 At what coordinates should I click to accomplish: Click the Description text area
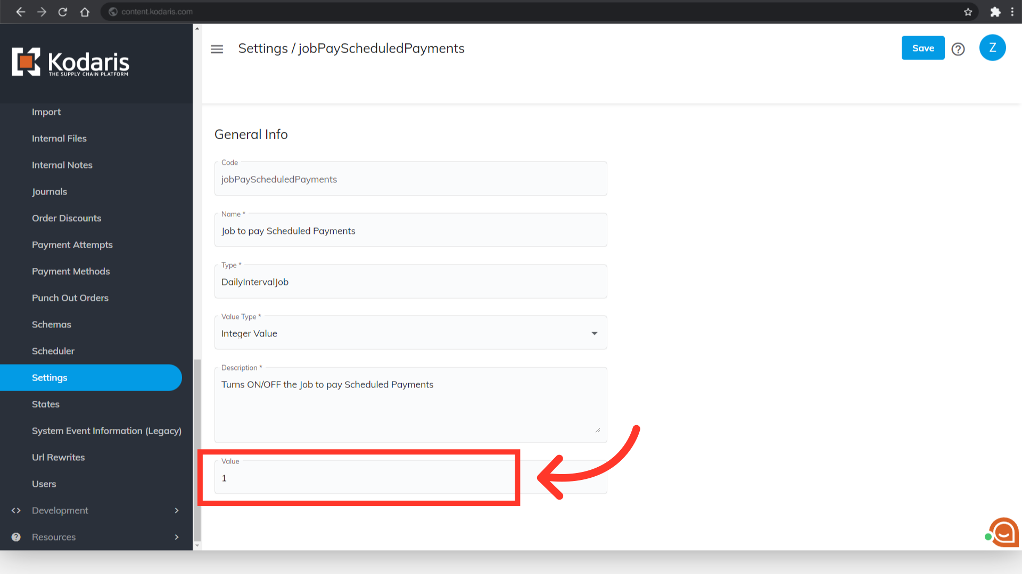[410, 404]
